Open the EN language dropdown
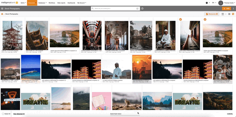Image resolution: width=236 pixels, height=117 pixels. pyautogui.click(x=214, y=3)
